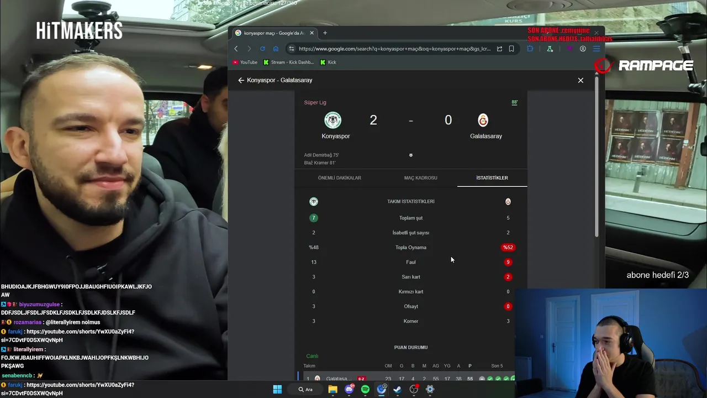This screenshot has width=707, height=398.
Task: Click the Canlı live label
Action: pos(312,356)
